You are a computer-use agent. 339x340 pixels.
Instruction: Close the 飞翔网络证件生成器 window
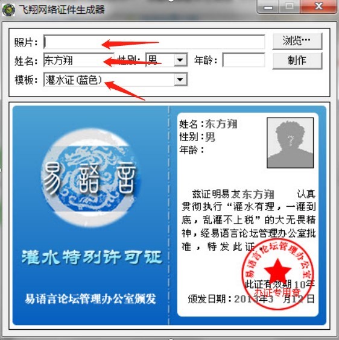click(318, 7)
